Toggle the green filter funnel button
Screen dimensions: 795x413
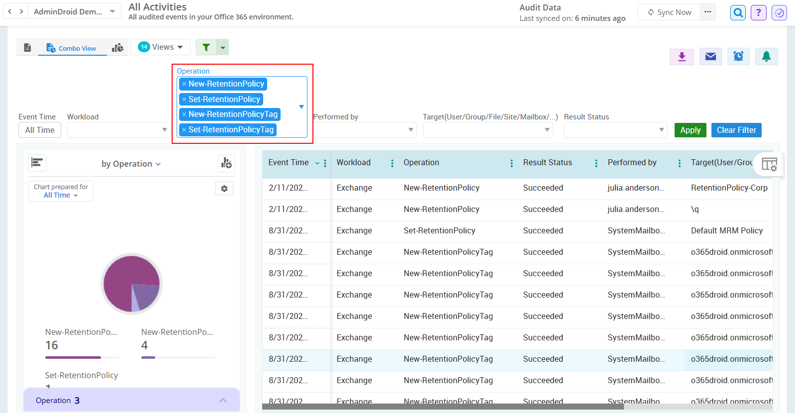click(x=206, y=47)
